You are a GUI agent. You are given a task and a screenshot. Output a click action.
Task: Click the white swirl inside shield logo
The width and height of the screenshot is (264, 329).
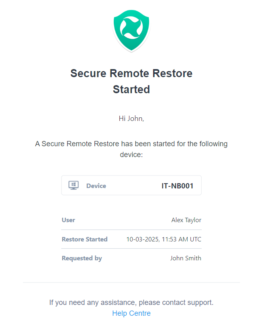pyautogui.click(x=131, y=28)
